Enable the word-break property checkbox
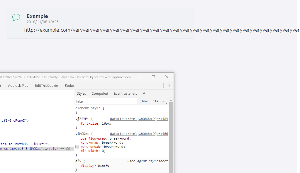Image resolution: width=300 pixels, height=173 pixels. 77,147
